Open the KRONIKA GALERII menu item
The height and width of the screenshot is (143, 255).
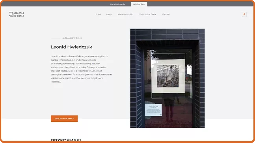[x=126, y=14]
